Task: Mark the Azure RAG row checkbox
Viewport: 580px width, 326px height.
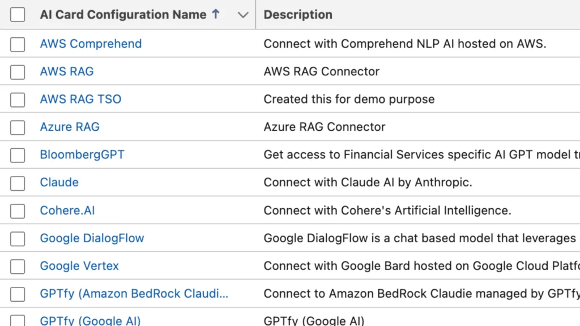Action: coord(18,127)
